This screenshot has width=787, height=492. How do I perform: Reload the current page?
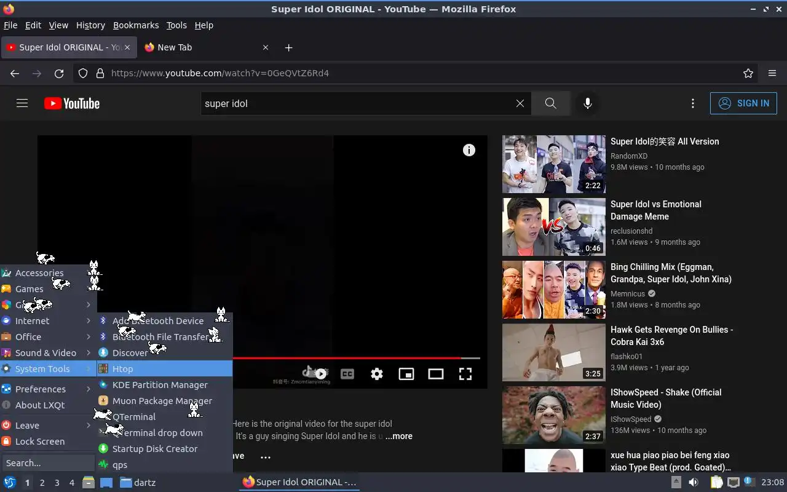[59, 73]
